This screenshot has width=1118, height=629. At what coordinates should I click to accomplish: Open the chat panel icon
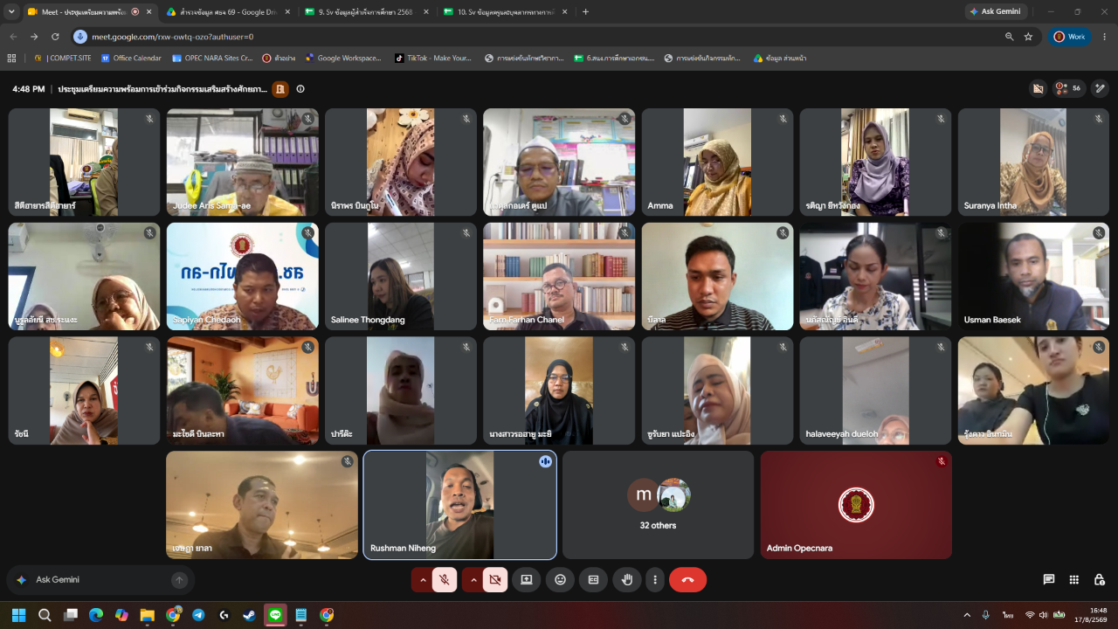(x=1049, y=579)
